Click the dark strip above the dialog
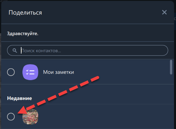The width and height of the screenshot is (176, 129). [87, 1]
